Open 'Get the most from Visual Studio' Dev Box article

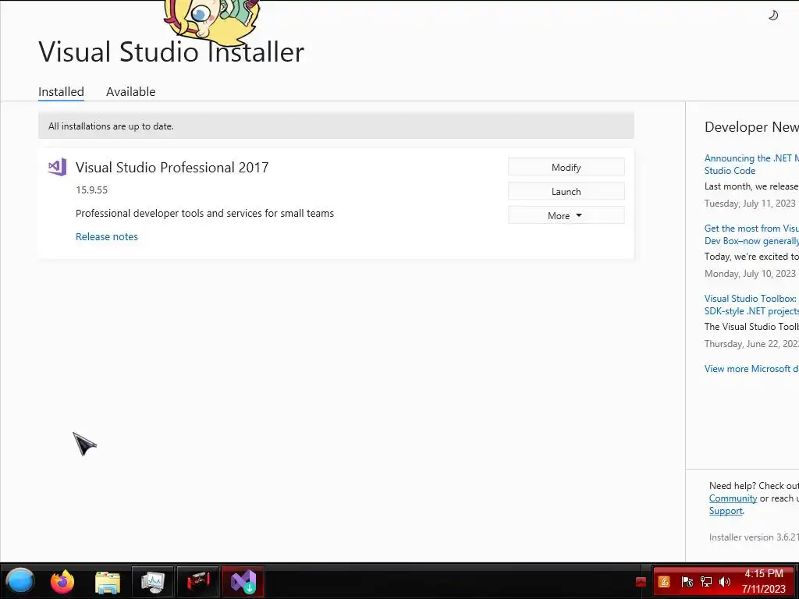[751, 235]
